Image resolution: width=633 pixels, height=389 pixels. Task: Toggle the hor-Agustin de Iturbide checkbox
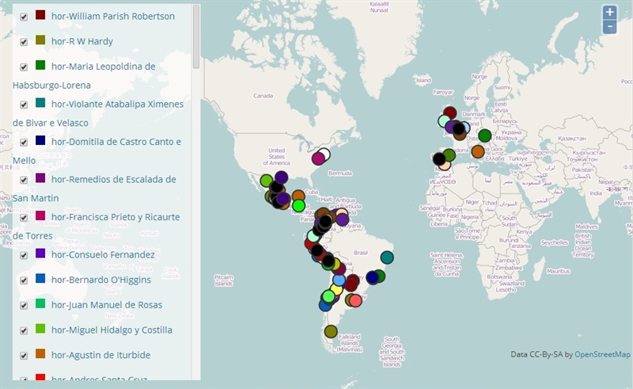tap(24, 356)
